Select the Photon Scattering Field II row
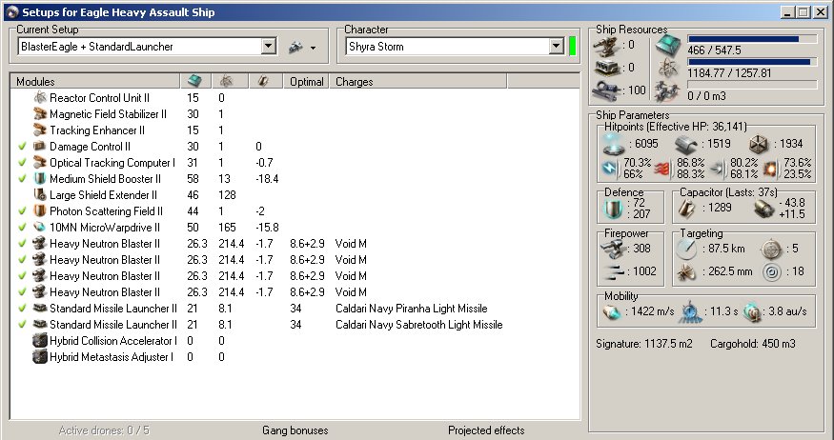This screenshot has width=834, height=440. (295, 211)
